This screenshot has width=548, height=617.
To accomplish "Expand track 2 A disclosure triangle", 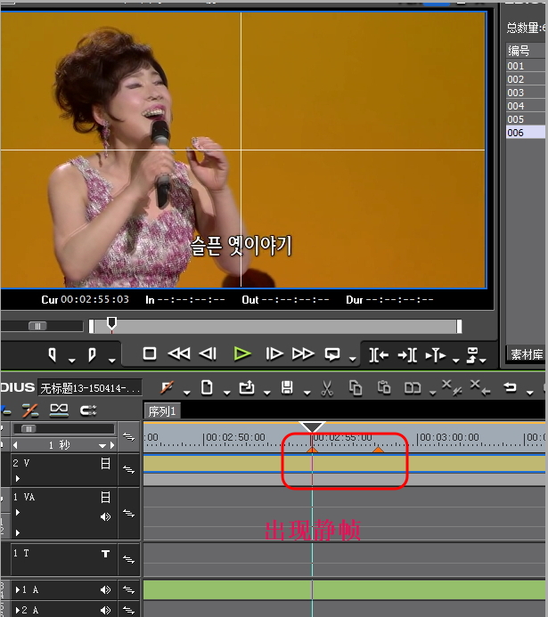I will (18, 610).
